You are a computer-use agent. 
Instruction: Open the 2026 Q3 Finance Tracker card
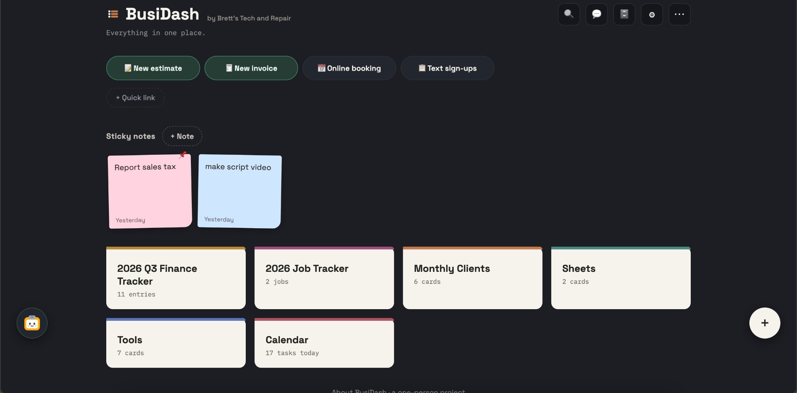click(x=176, y=278)
